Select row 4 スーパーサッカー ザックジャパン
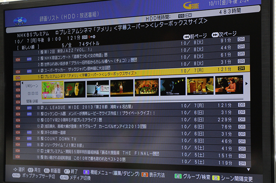 point(132,67)
